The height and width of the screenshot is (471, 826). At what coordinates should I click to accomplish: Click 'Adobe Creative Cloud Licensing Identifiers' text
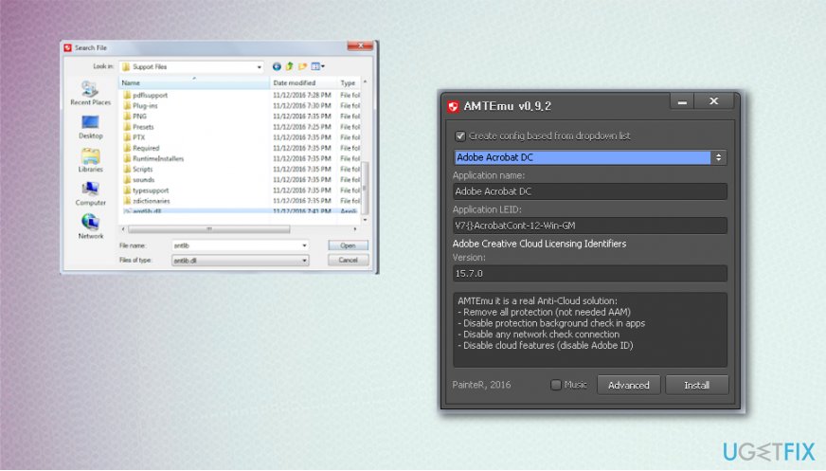(539, 244)
